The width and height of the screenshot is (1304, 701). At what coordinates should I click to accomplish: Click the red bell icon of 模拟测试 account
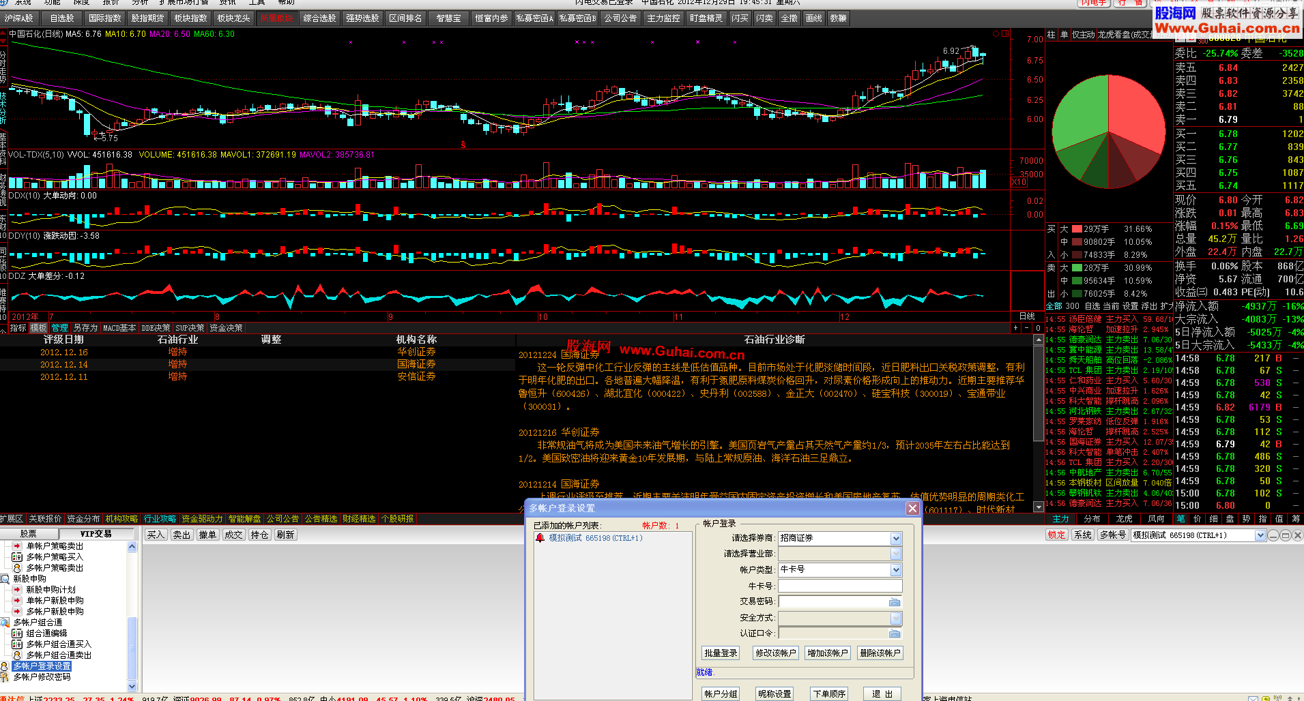click(x=540, y=538)
